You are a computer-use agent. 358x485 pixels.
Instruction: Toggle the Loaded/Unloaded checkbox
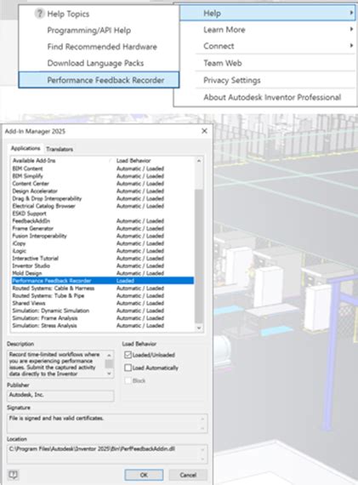click(128, 355)
